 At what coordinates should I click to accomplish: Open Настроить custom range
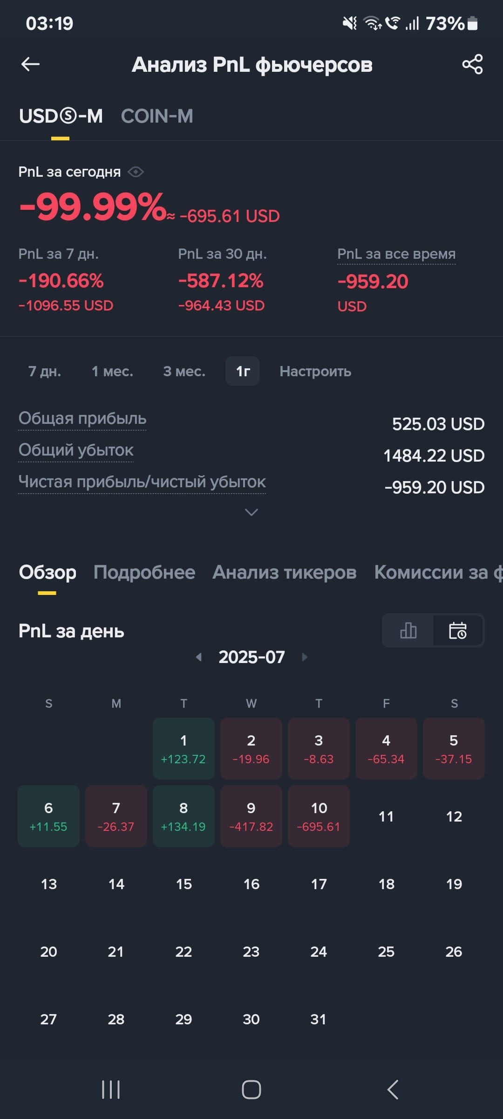click(x=315, y=371)
